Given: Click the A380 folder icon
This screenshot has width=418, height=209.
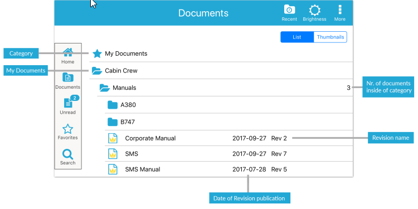Looking at the screenshot, I should click(113, 105).
